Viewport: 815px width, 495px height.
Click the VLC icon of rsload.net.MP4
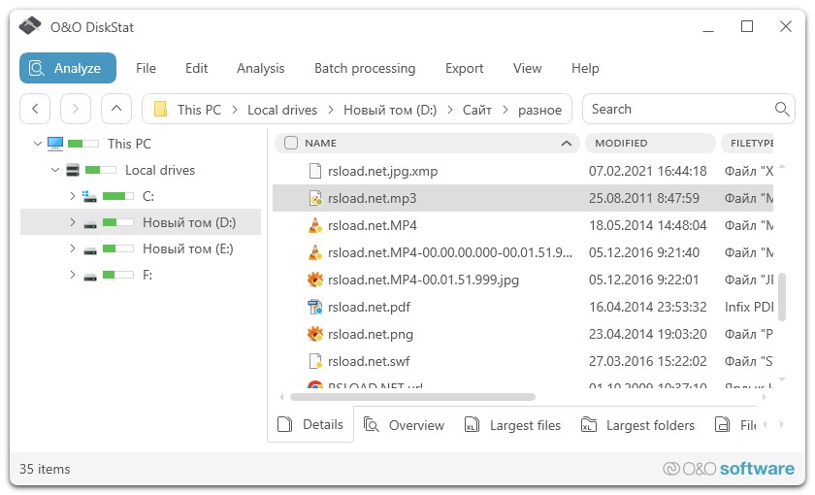point(314,225)
